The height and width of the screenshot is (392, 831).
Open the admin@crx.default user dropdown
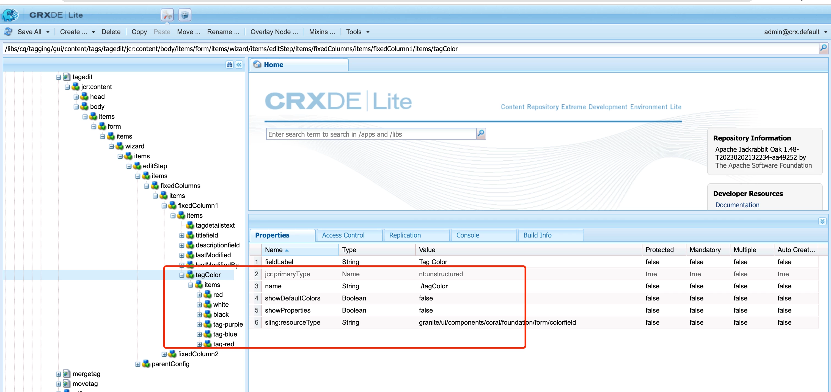click(826, 32)
